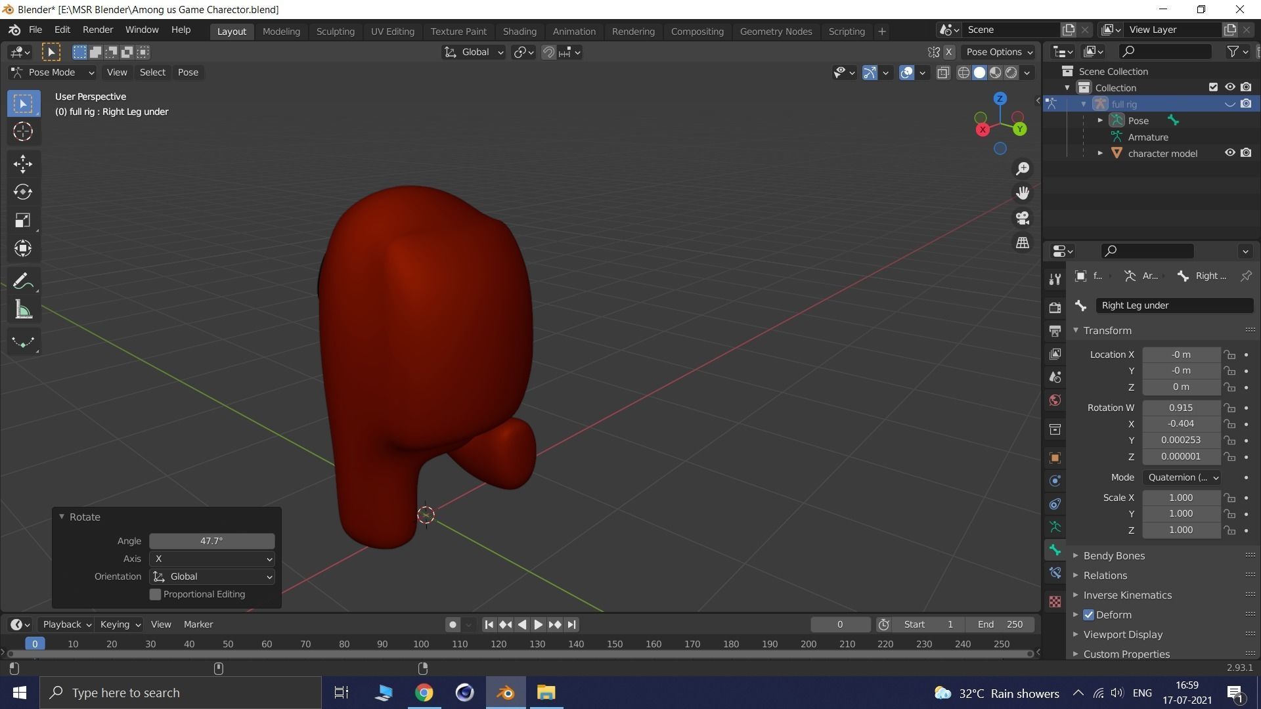This screenshot has width=1261, height=709.
Task: Open rotation Mode Quaternion dropdown
Action: pos(1182,477)
